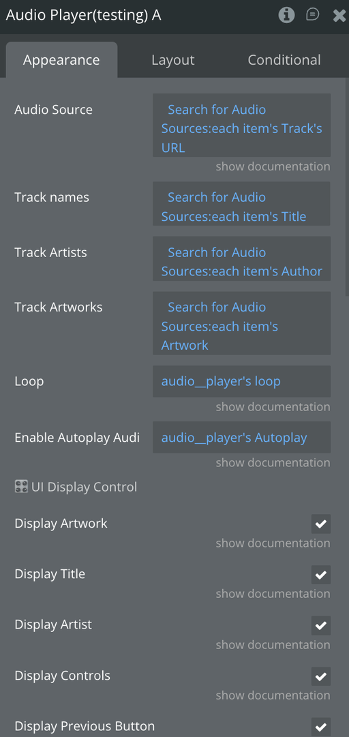This screenshot has width=349, height=737.
Task: Toggle the Display Artist checkbox
Action: 321,625
